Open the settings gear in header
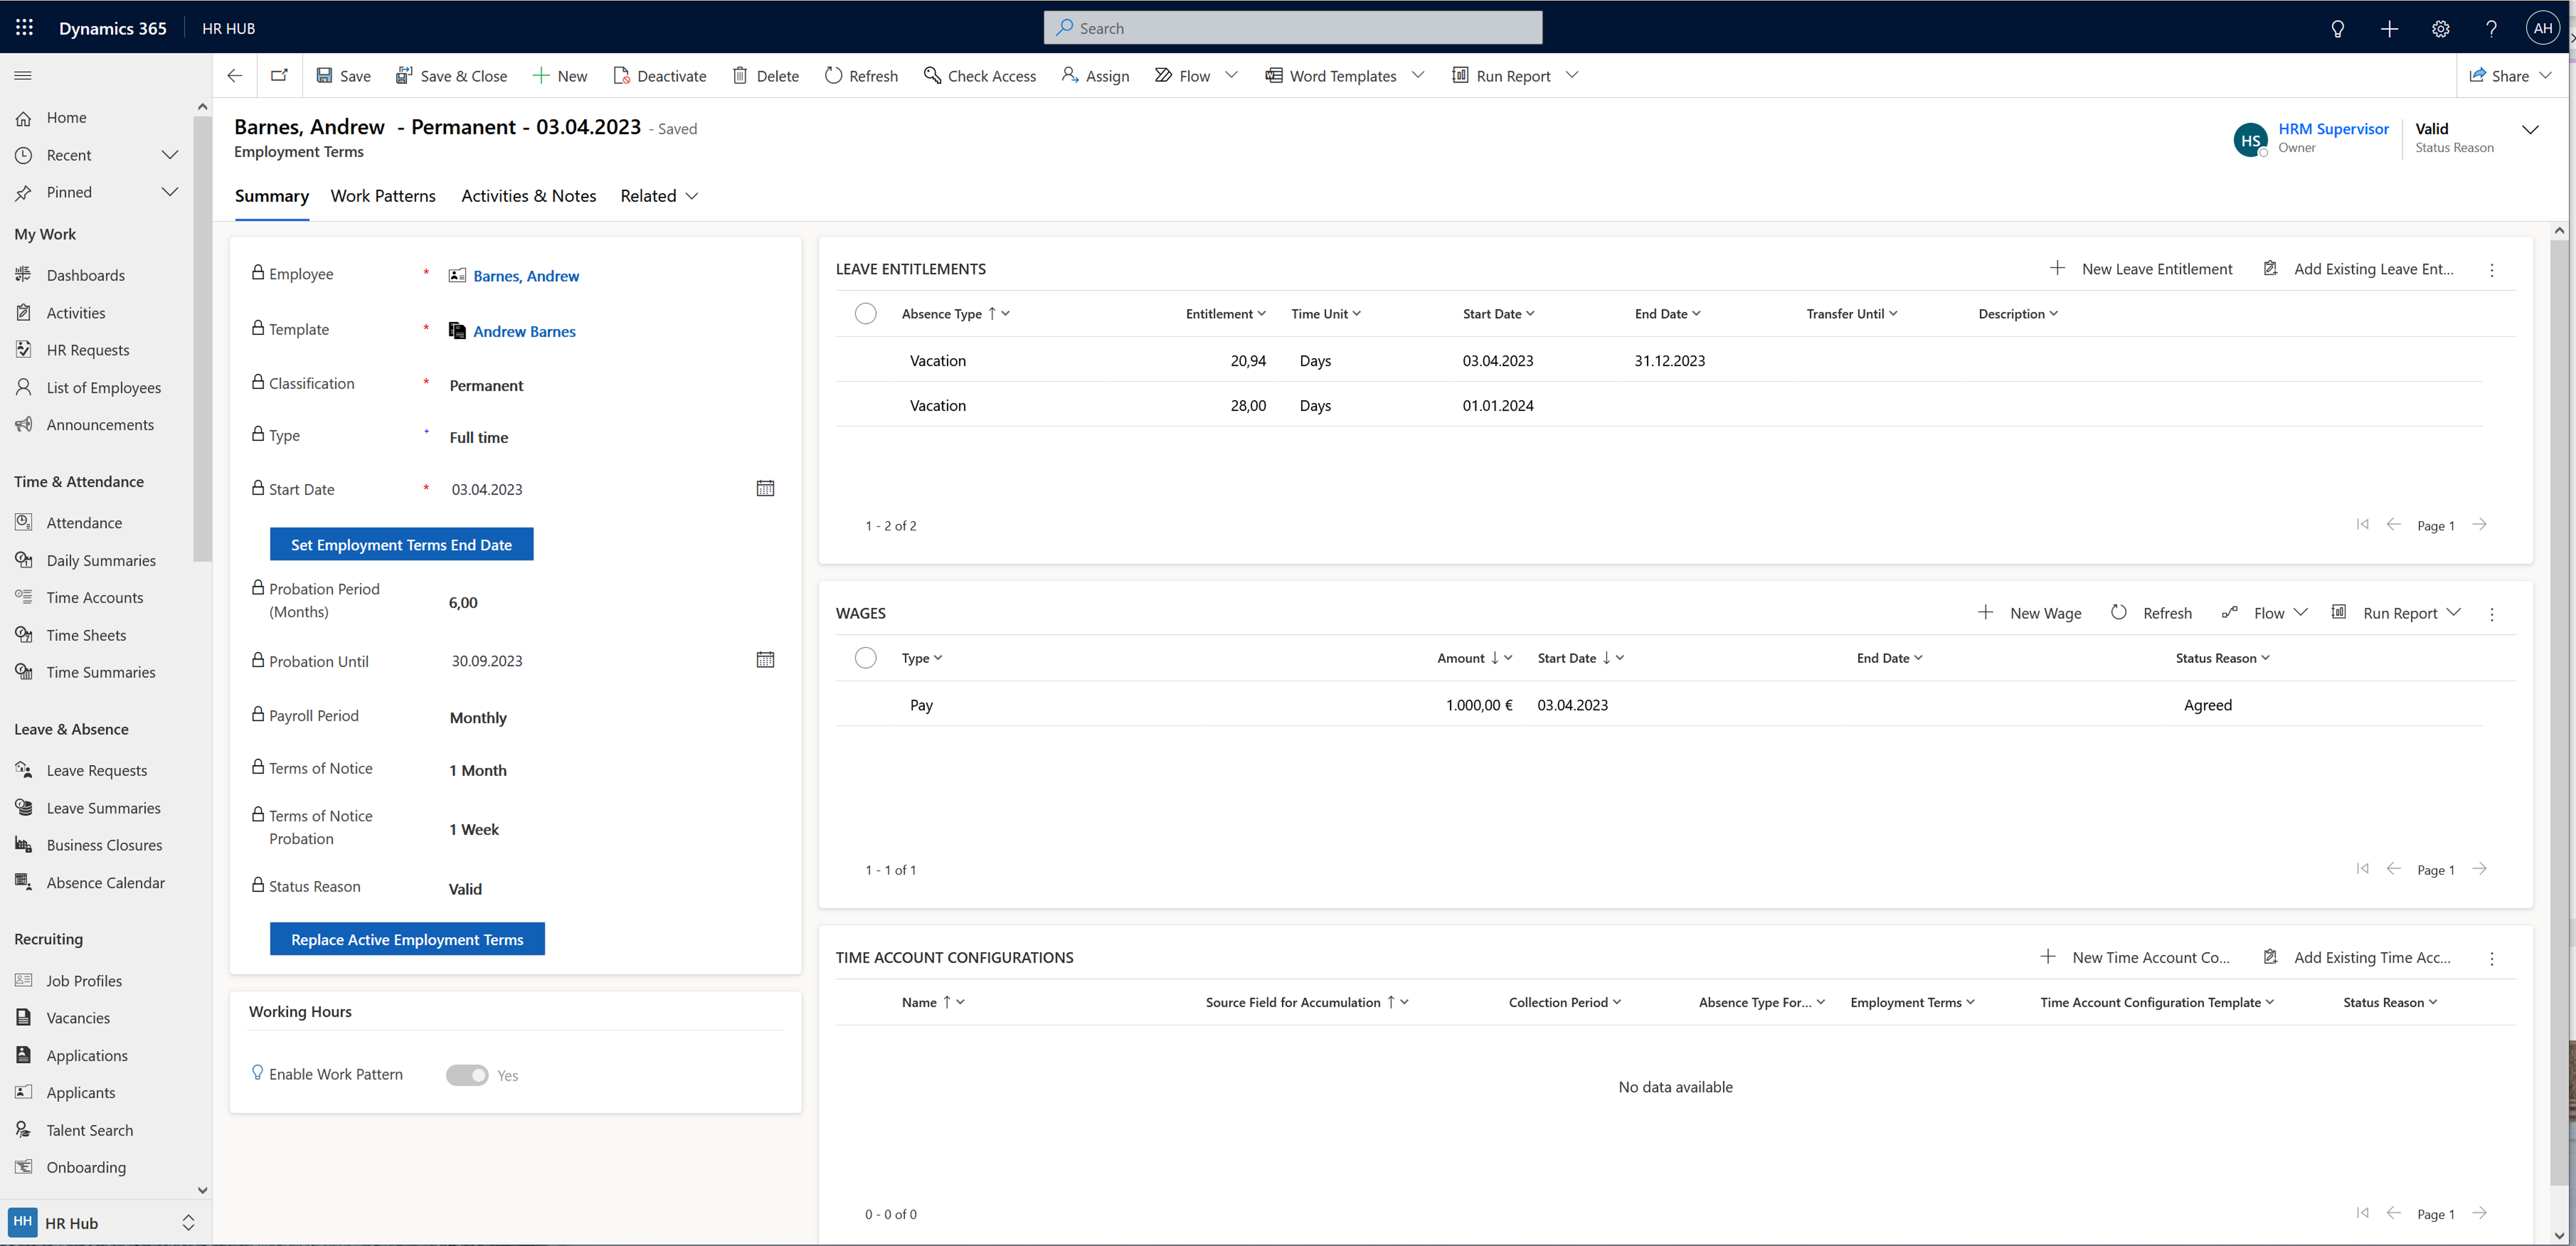The image size is (2576, 1246). 2440,28
